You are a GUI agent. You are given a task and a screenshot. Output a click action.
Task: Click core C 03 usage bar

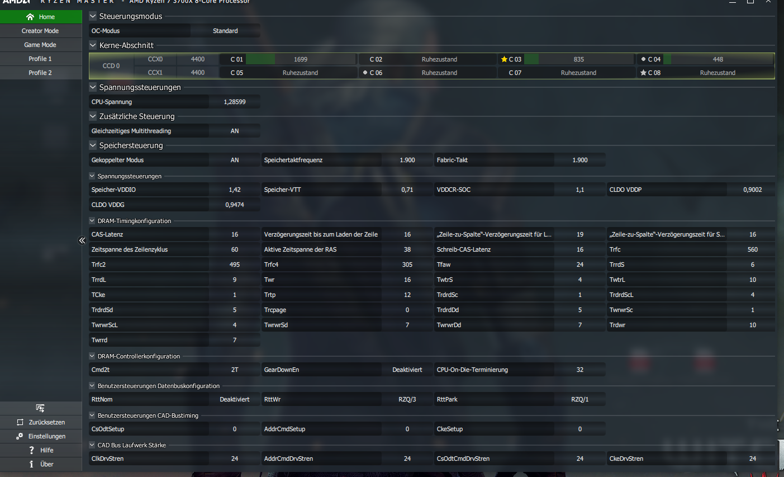pyautogui.click(x=579, y=59)
